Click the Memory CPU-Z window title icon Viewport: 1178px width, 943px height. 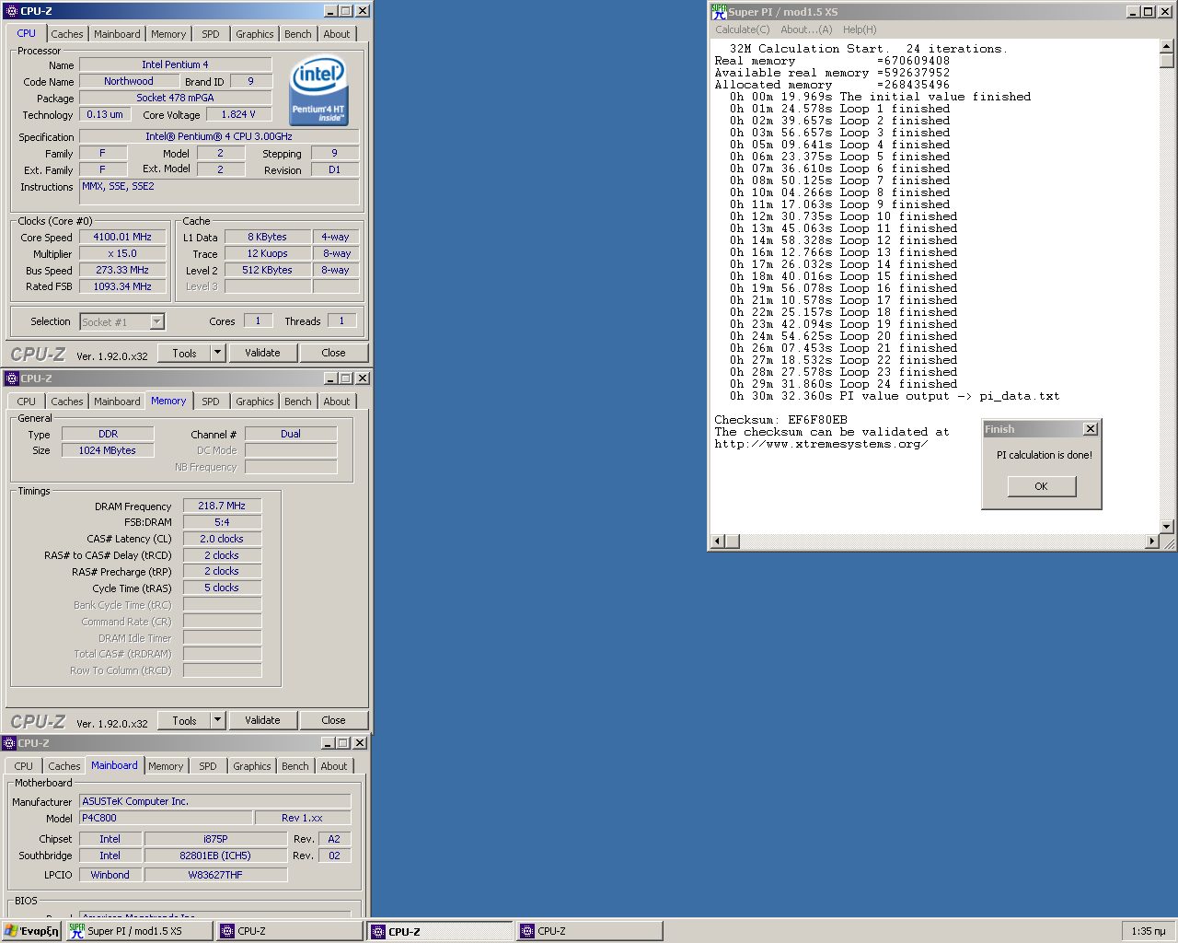pyautogui.click(x=11, y=378)
